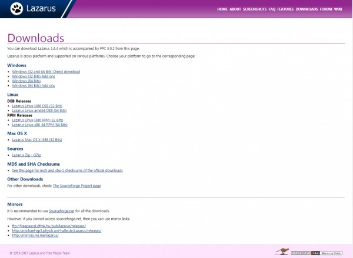Open FEATURES in the top navigation
The height and width of the screenshot is (258, 353).
285,9
